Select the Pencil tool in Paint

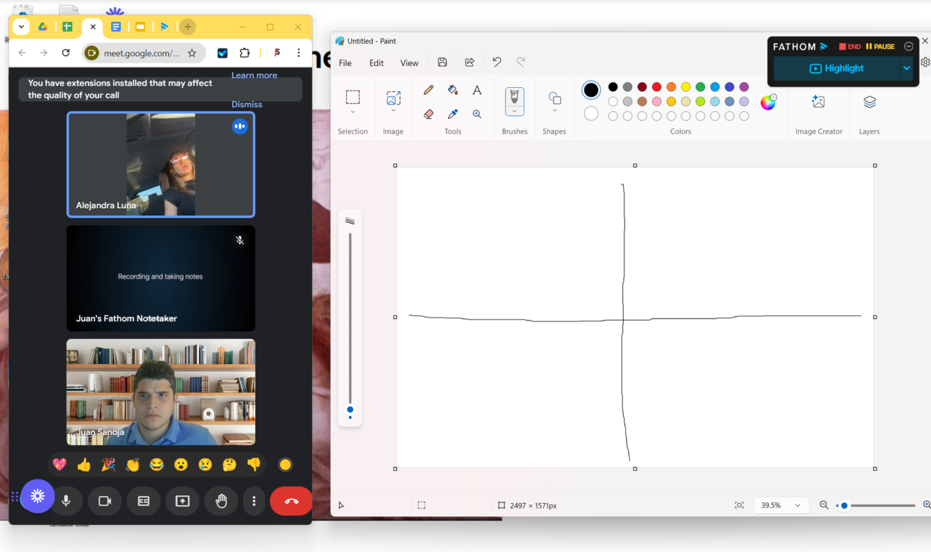(x=429, y=90)
